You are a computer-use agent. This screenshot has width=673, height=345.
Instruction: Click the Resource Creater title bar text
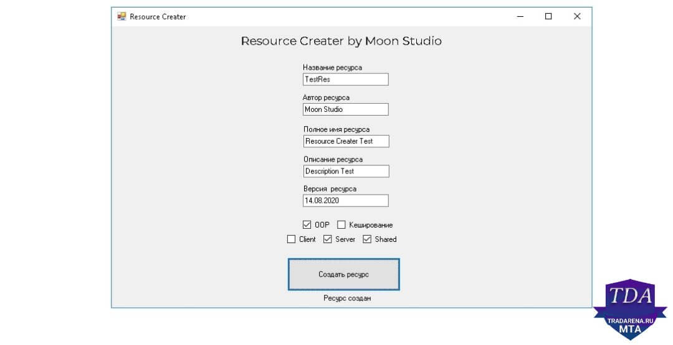(x=158, y=17)
